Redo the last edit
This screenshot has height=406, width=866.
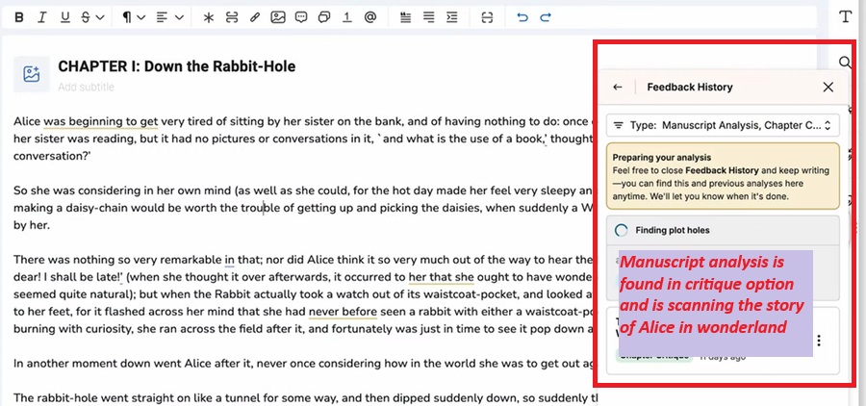click(546, 17)
